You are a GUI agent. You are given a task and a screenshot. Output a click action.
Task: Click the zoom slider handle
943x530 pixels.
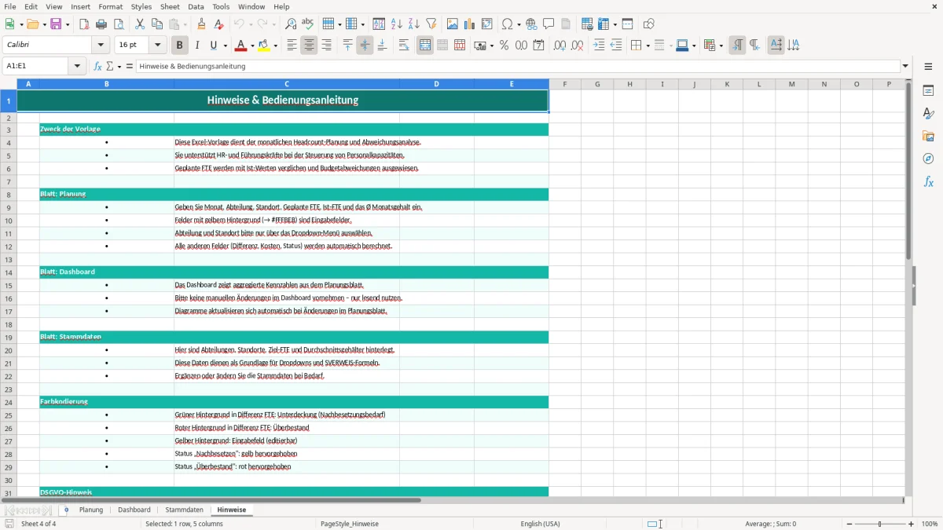(879, 524)
